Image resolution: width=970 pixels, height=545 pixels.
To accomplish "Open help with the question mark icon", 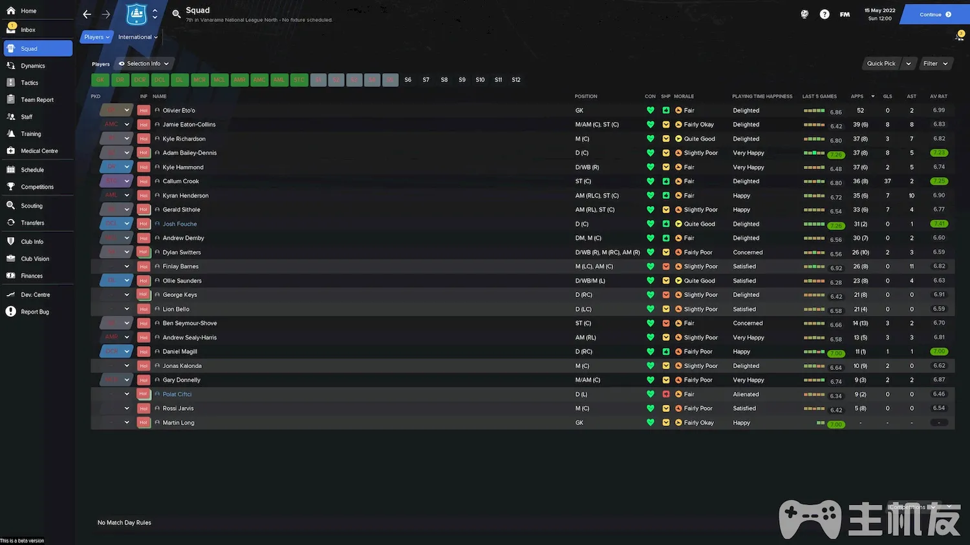I will (x=824, y=14).
